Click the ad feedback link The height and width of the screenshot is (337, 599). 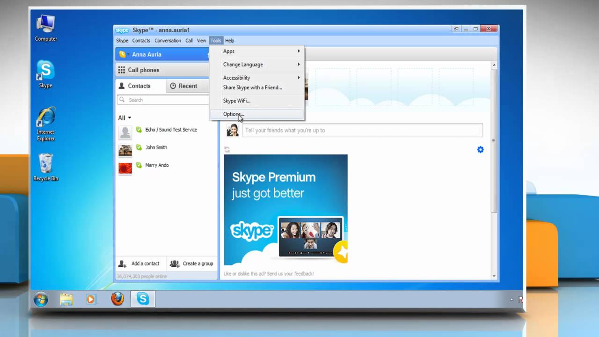pyautogui.click(x=269, y=274)
